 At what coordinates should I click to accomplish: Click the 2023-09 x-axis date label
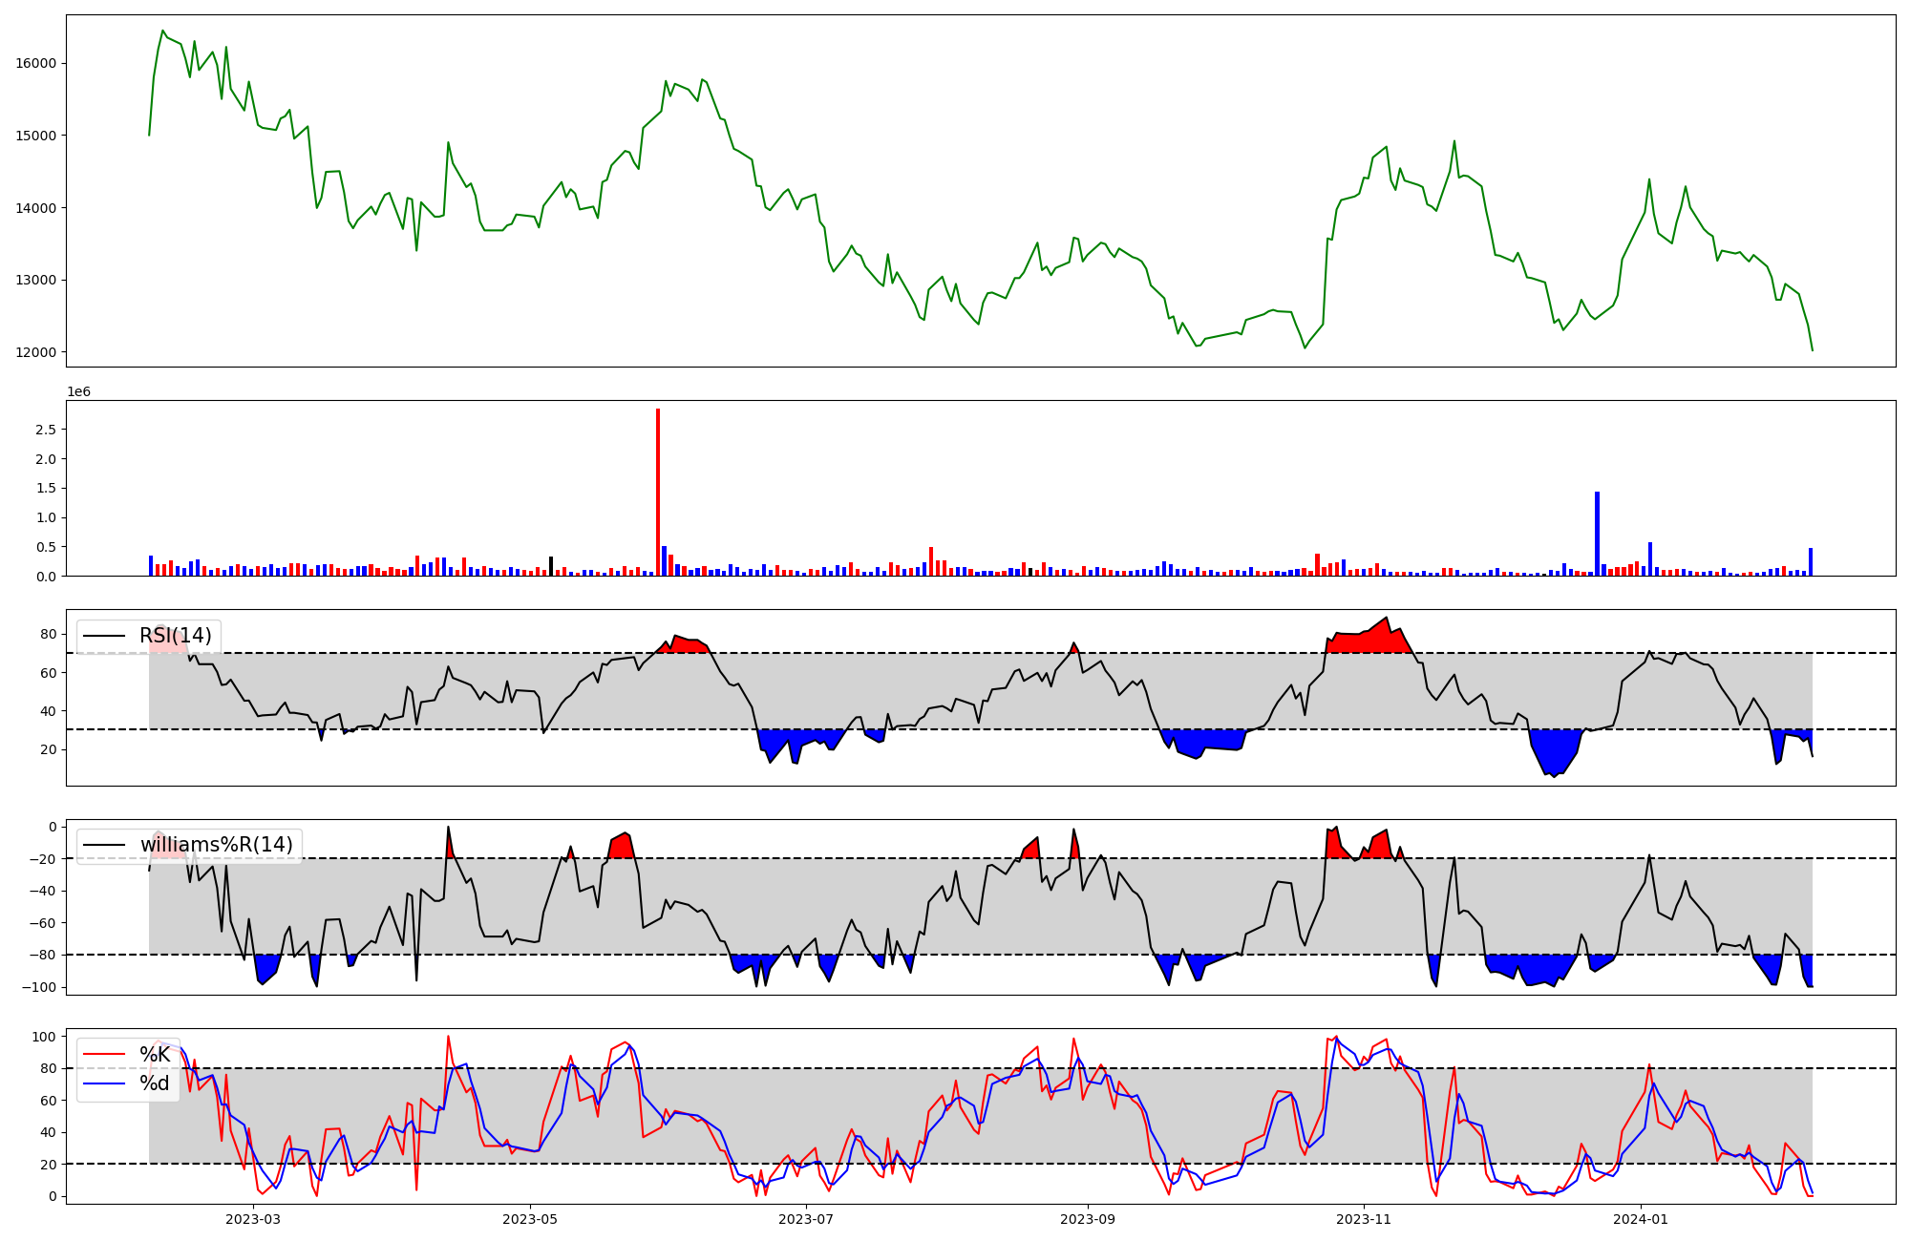1088,1219
